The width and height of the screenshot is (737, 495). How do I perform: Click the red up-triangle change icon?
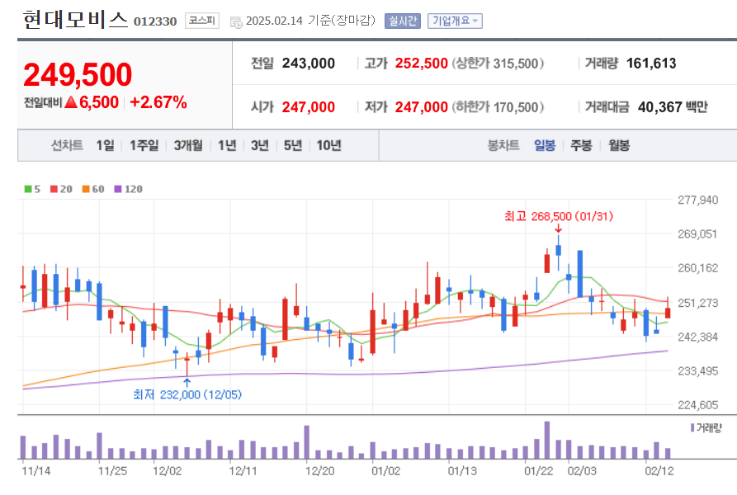[71, 102]
